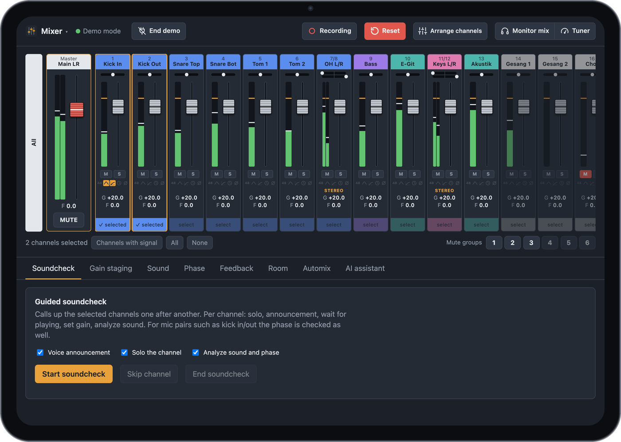Viewport: 621px width, 442px height.
Task: Uncheck the Solo the channel checkbox
Action: pos(124,352)
